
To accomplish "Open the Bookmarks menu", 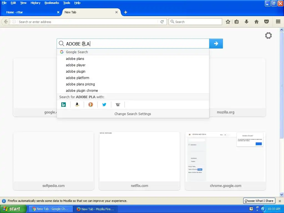I will coord(52,3).
